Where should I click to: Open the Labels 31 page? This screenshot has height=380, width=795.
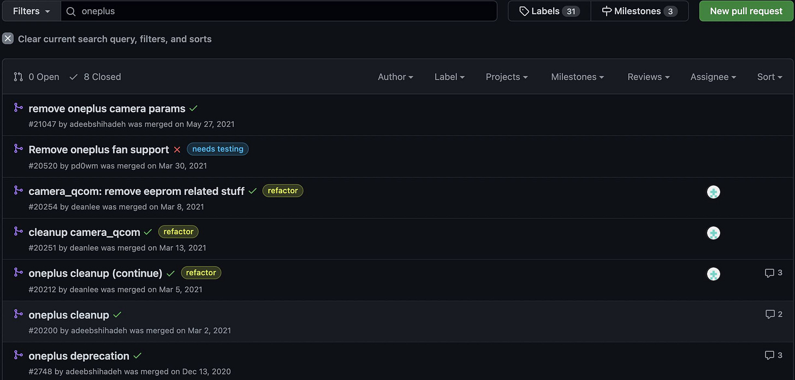click(549, 11)
